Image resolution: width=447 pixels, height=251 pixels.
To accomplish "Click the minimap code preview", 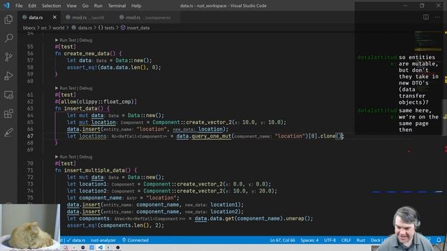I will [x=427, y=41].
